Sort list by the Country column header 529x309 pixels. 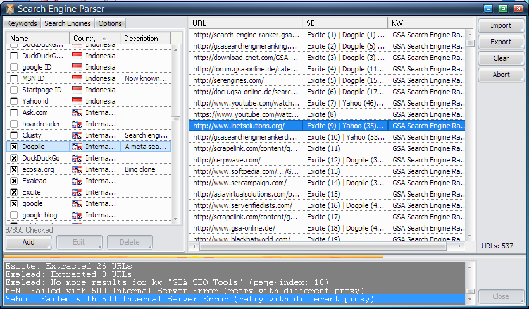94,39
